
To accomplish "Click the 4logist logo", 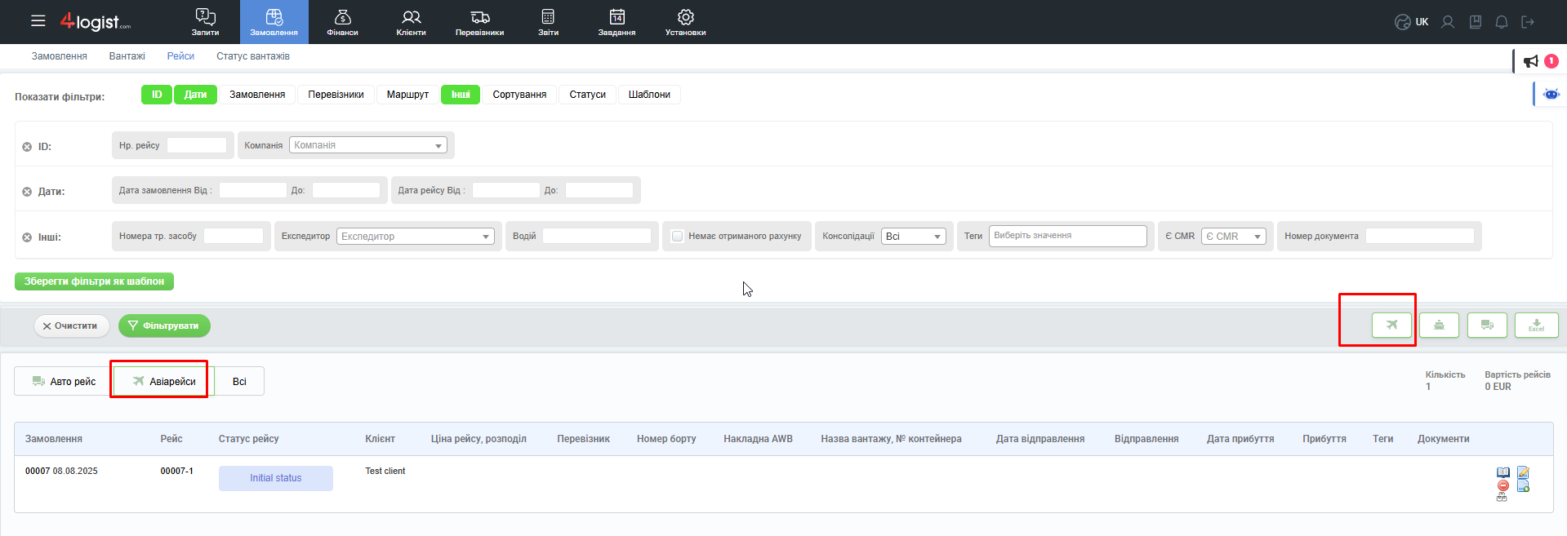I will pos(96,22).
